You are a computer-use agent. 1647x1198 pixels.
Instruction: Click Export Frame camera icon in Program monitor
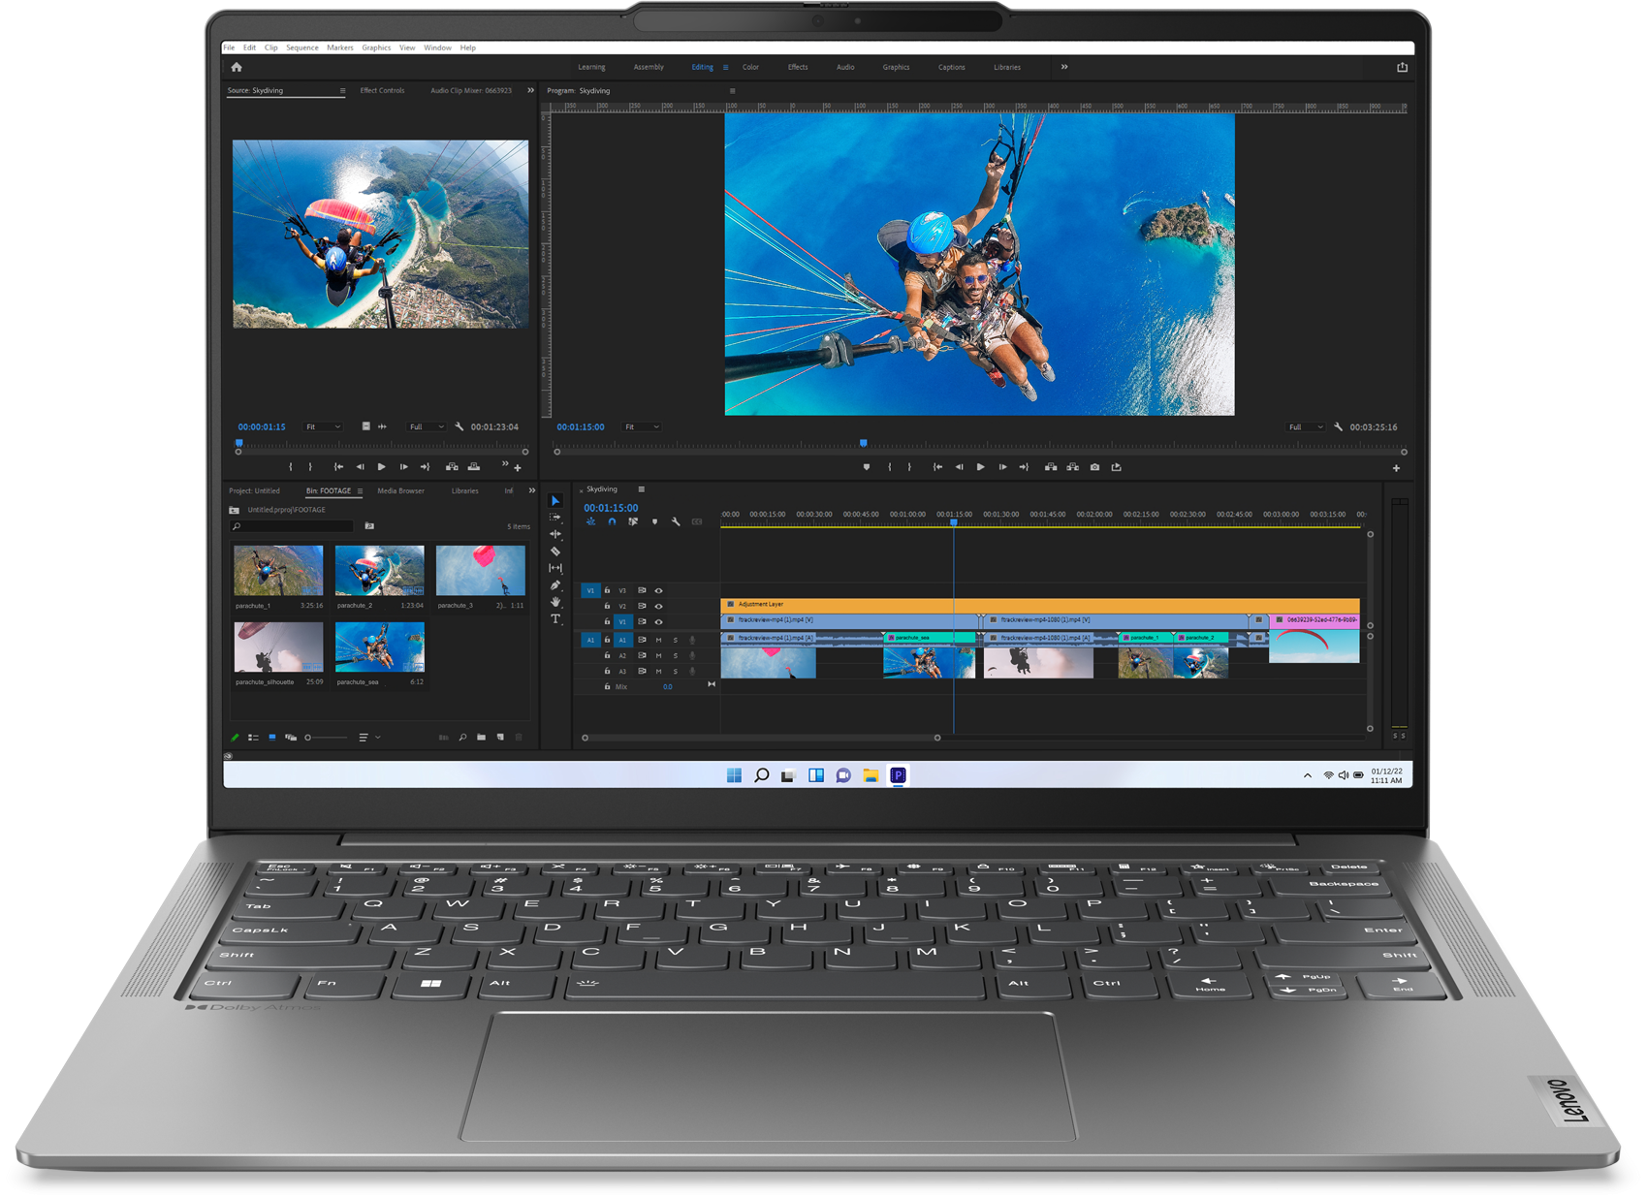[1094, 467]
